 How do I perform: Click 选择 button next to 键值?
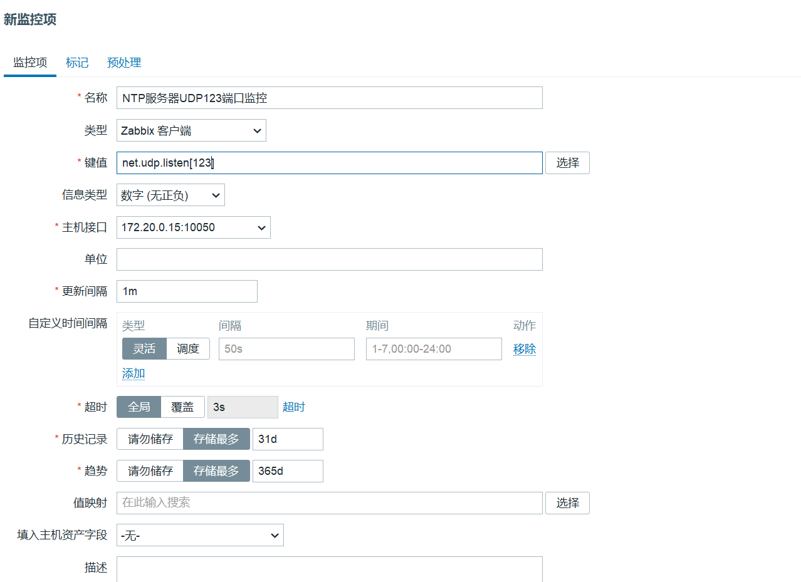(567, 163)
